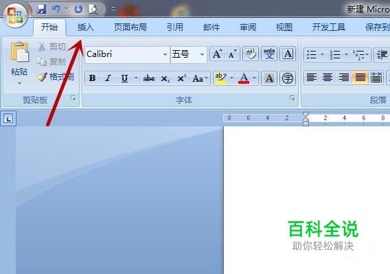390x274 pixels.
Task: Activate the 格式刷 format painter
Action: coord(56,77)
